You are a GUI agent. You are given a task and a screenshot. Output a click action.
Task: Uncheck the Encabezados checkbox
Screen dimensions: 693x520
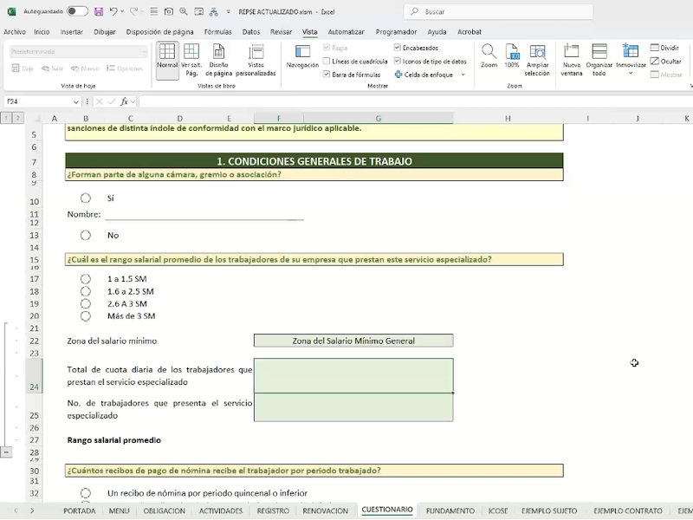(x=398, y=49)
